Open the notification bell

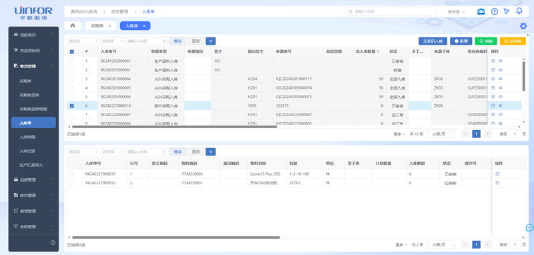(519, 11)
